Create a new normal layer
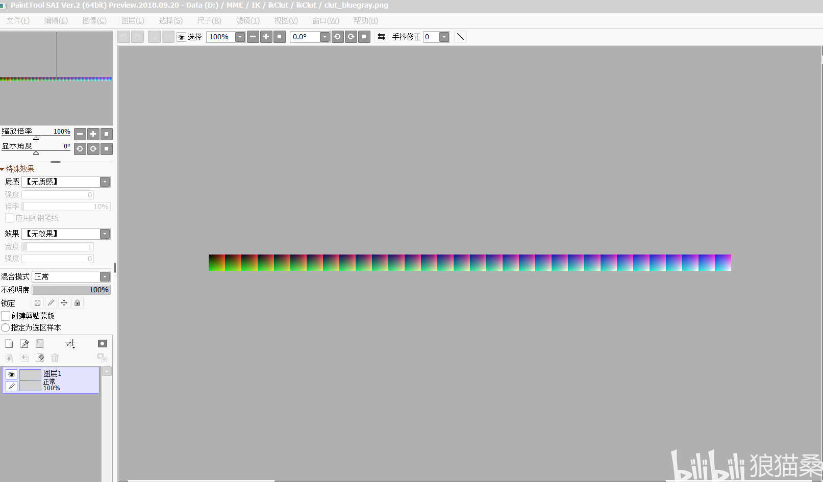Viewport: 823px width, 482px height. click(x=9, y=344)
